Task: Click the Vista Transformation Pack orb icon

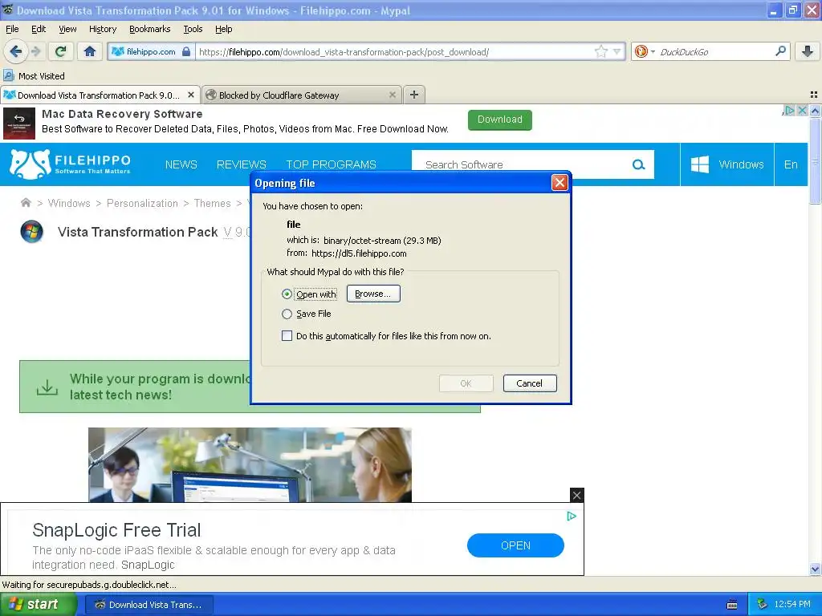Action: 32,232
